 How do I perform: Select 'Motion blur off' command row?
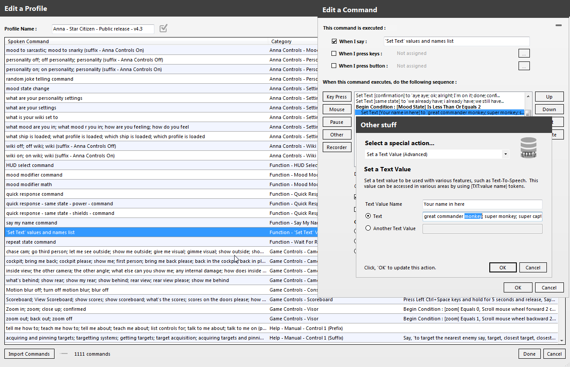pos(161,290)
